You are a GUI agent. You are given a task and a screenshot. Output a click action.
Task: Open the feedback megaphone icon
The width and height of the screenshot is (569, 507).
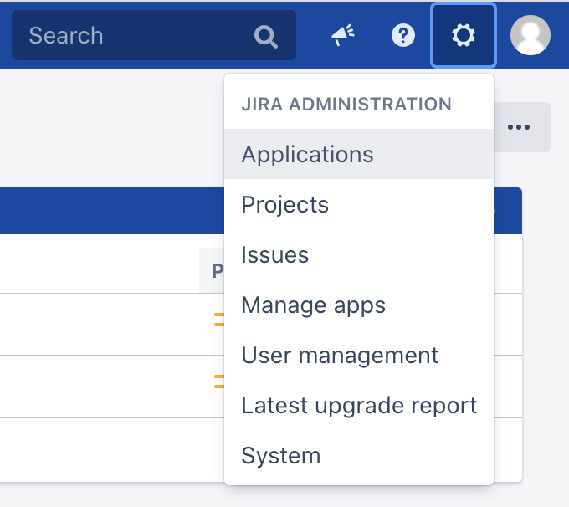pyautogui.click(x=343, y=35)
